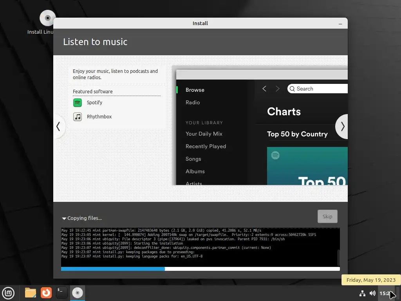Click the Search field in Spotify screenshot
This screenshot has width=401, height=301.
[x=317, y=89]
